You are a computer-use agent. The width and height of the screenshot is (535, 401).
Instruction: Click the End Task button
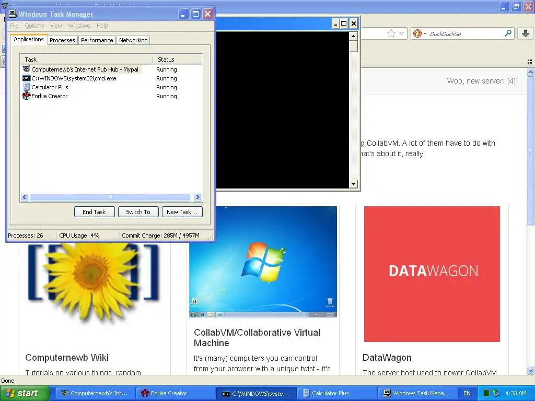[94, 212]
